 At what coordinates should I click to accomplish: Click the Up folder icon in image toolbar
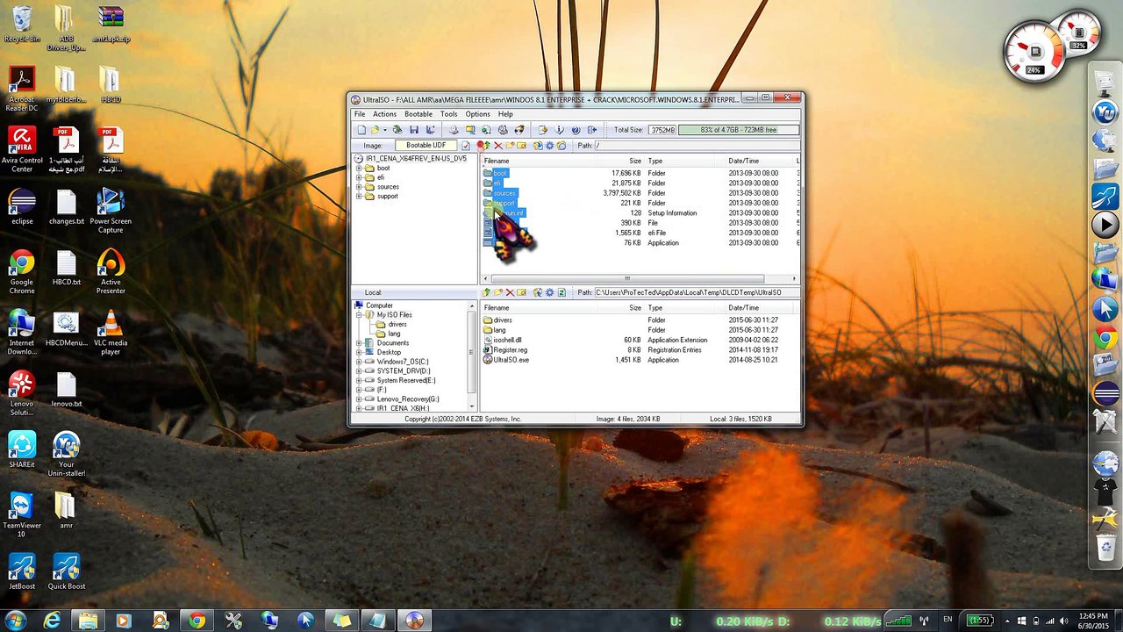pos(488,146)
